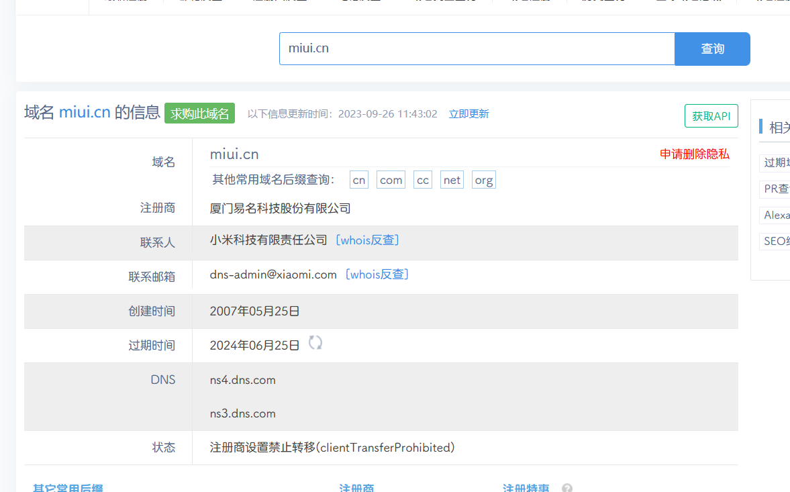Select email dns-admin@xiaomi.com

coord(273,275)
